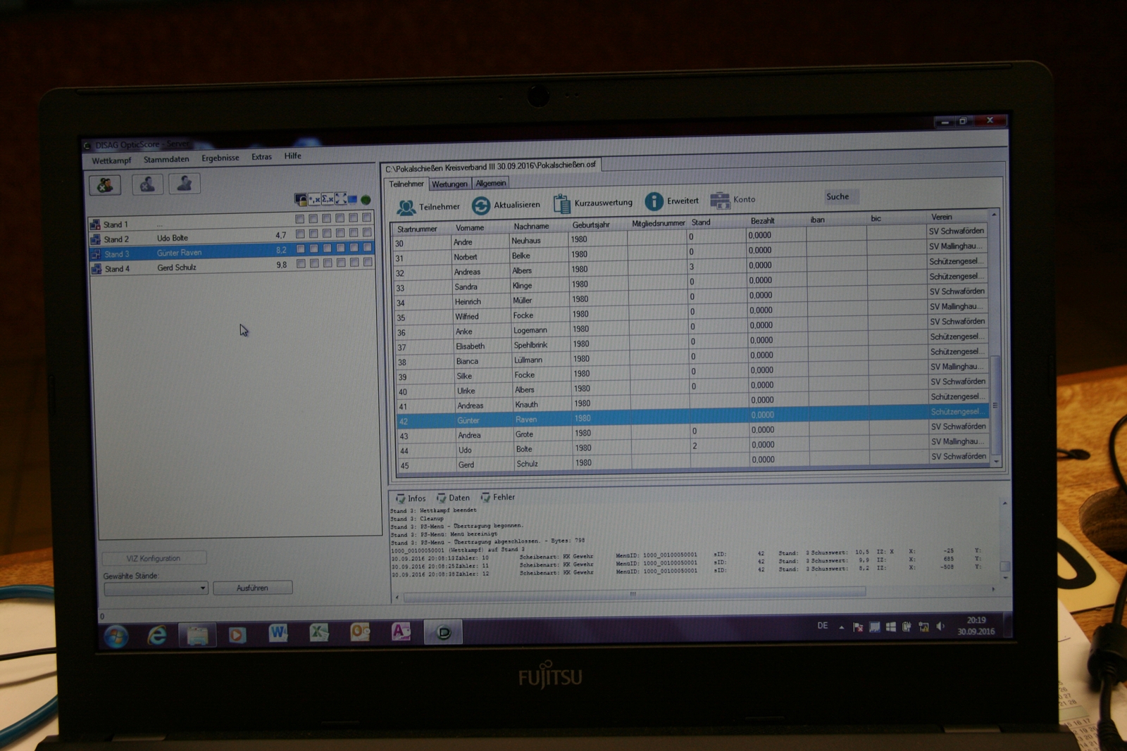Click the fullscreen arrows icon above stand list
The image size is (1127, 751).
point(341,199)
